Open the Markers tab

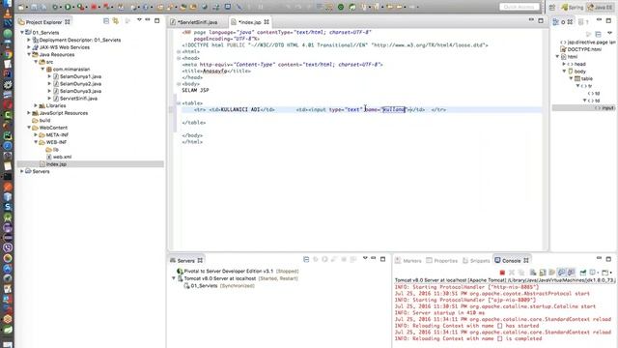pyautogui.click(x=408, y=261)
